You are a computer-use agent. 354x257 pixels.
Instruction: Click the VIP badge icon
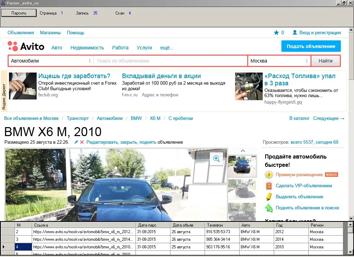[269, 186]
